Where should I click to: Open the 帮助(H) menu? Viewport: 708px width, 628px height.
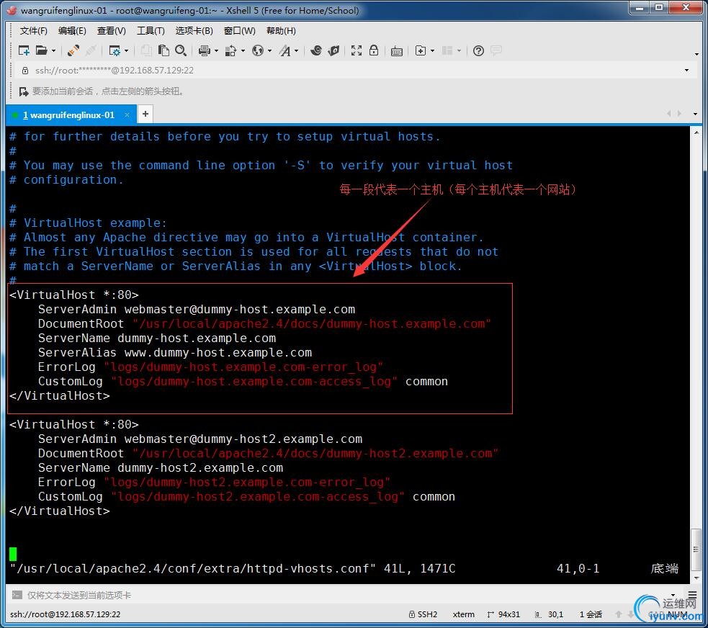[281, 31]
